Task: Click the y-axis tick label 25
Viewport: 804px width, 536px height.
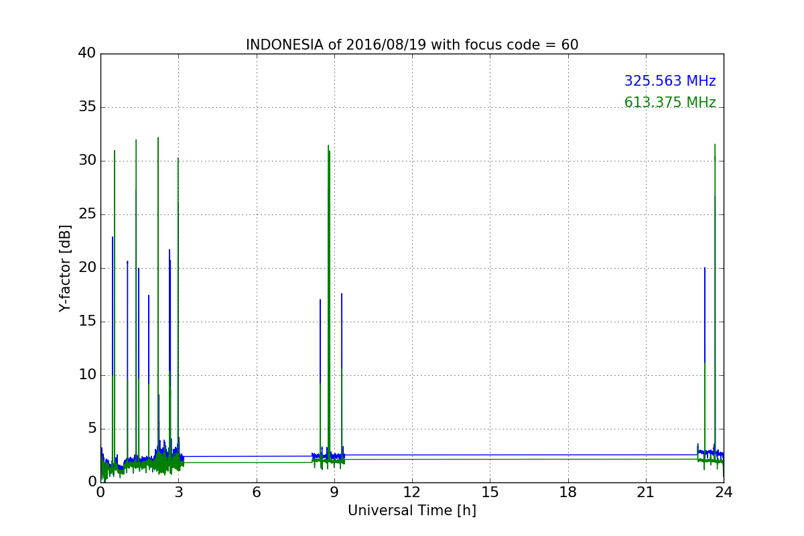Action: (87, 214)
